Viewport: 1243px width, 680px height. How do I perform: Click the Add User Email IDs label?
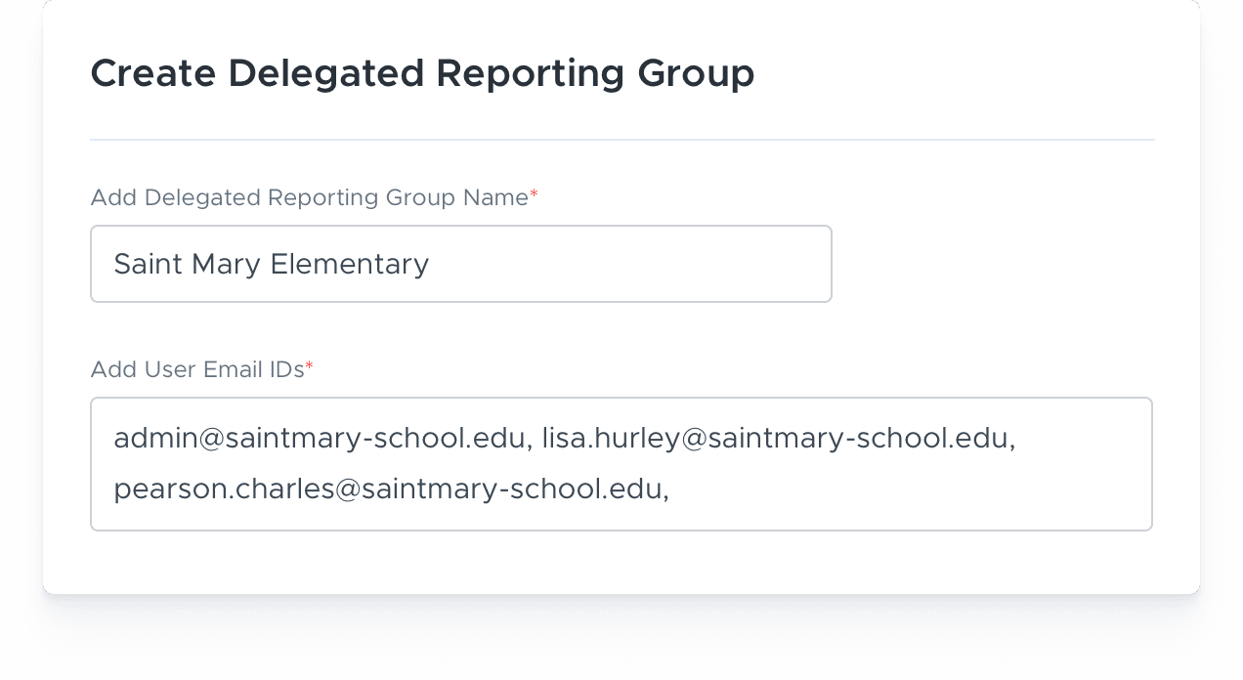[196, 369]
